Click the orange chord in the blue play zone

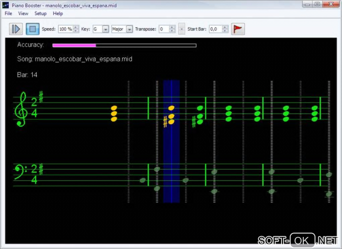[171, 115]
